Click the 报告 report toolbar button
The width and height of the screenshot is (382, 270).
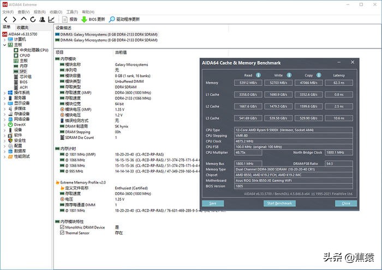pos(70,20)
